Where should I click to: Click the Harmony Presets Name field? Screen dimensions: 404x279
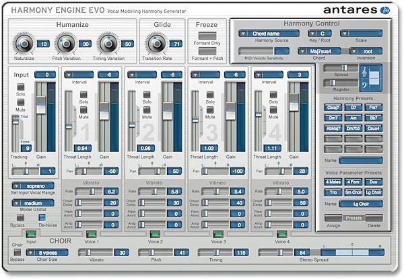pos(361,160)
